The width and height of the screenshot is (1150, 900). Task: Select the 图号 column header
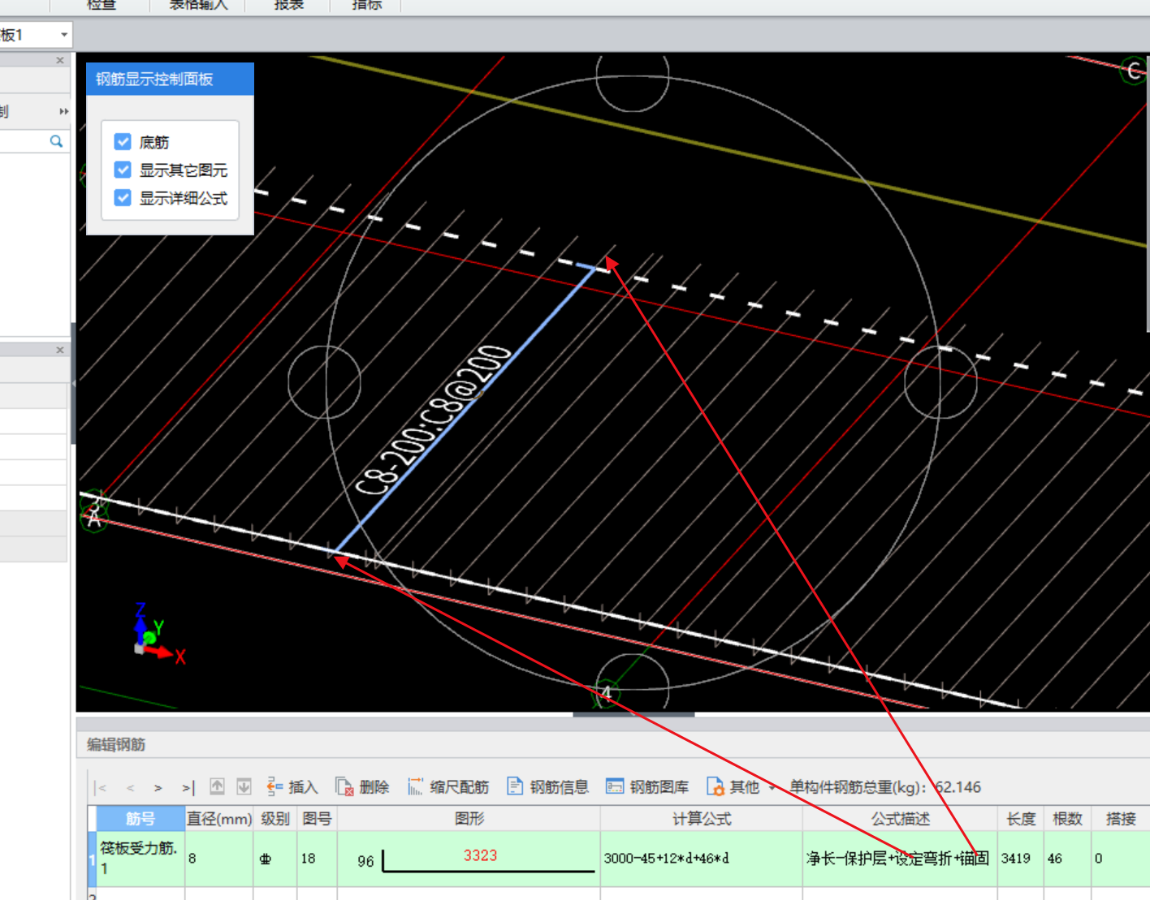click(317, 819)
